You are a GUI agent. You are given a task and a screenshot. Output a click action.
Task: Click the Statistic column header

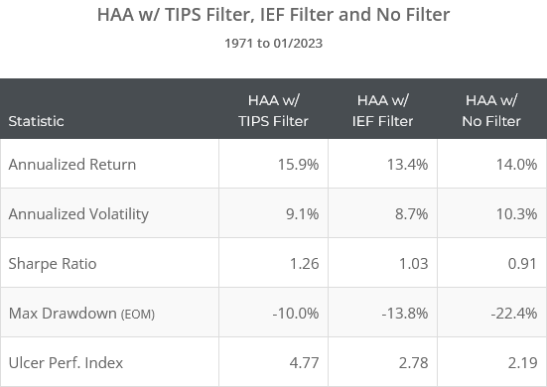[x=36, y=121]
